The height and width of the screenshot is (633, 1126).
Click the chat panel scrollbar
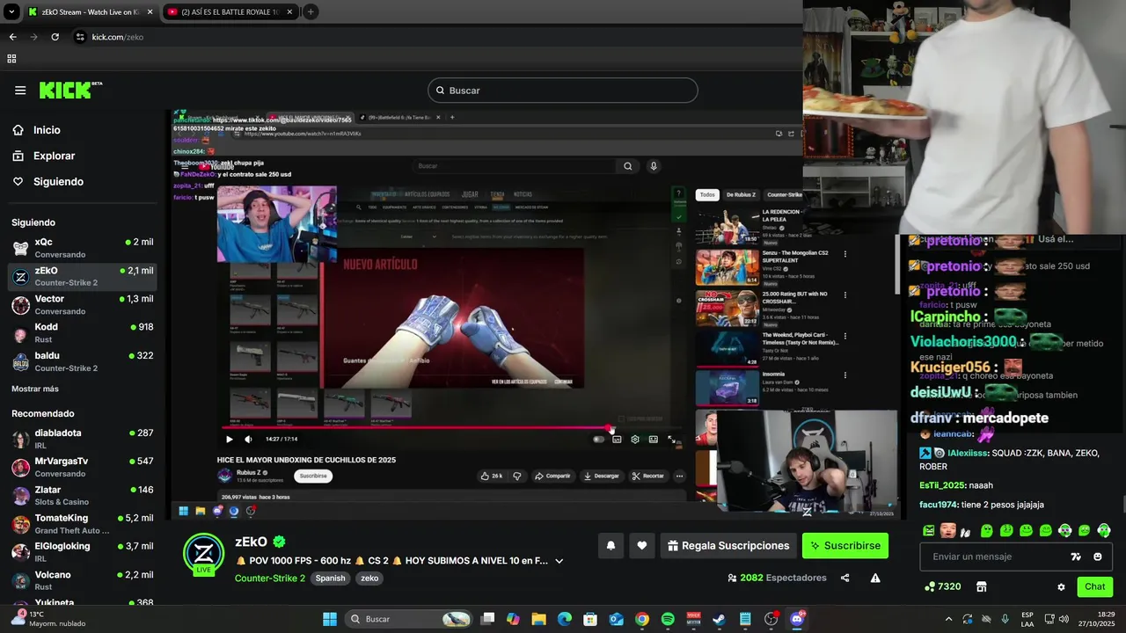1122,505
